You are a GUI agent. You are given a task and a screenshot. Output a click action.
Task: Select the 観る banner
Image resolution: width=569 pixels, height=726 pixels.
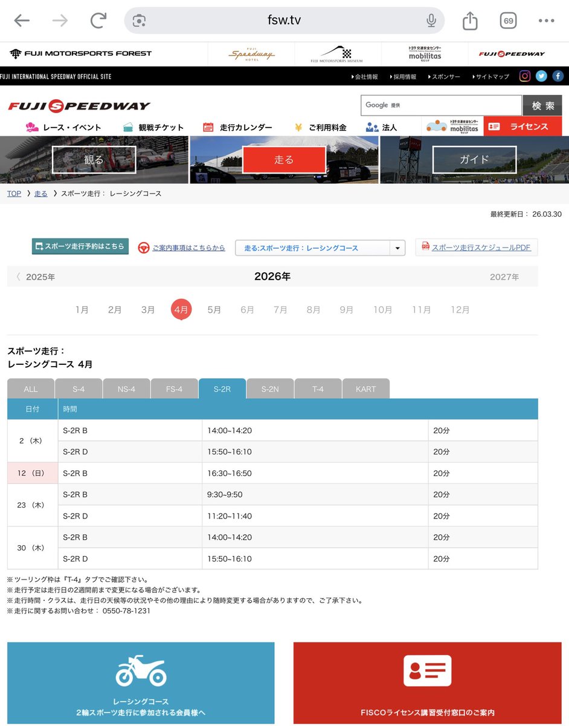tap(94, 160)
